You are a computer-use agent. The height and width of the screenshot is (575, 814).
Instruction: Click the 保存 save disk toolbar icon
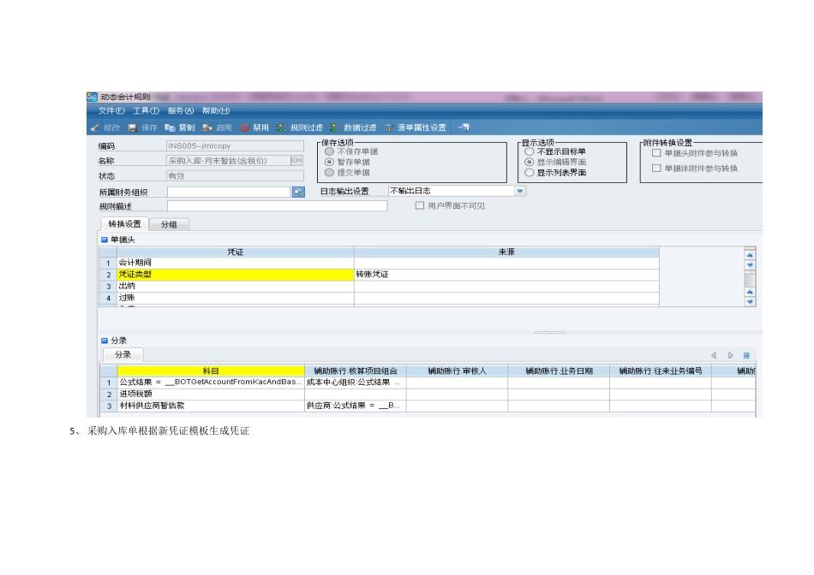tap(132, 127)
